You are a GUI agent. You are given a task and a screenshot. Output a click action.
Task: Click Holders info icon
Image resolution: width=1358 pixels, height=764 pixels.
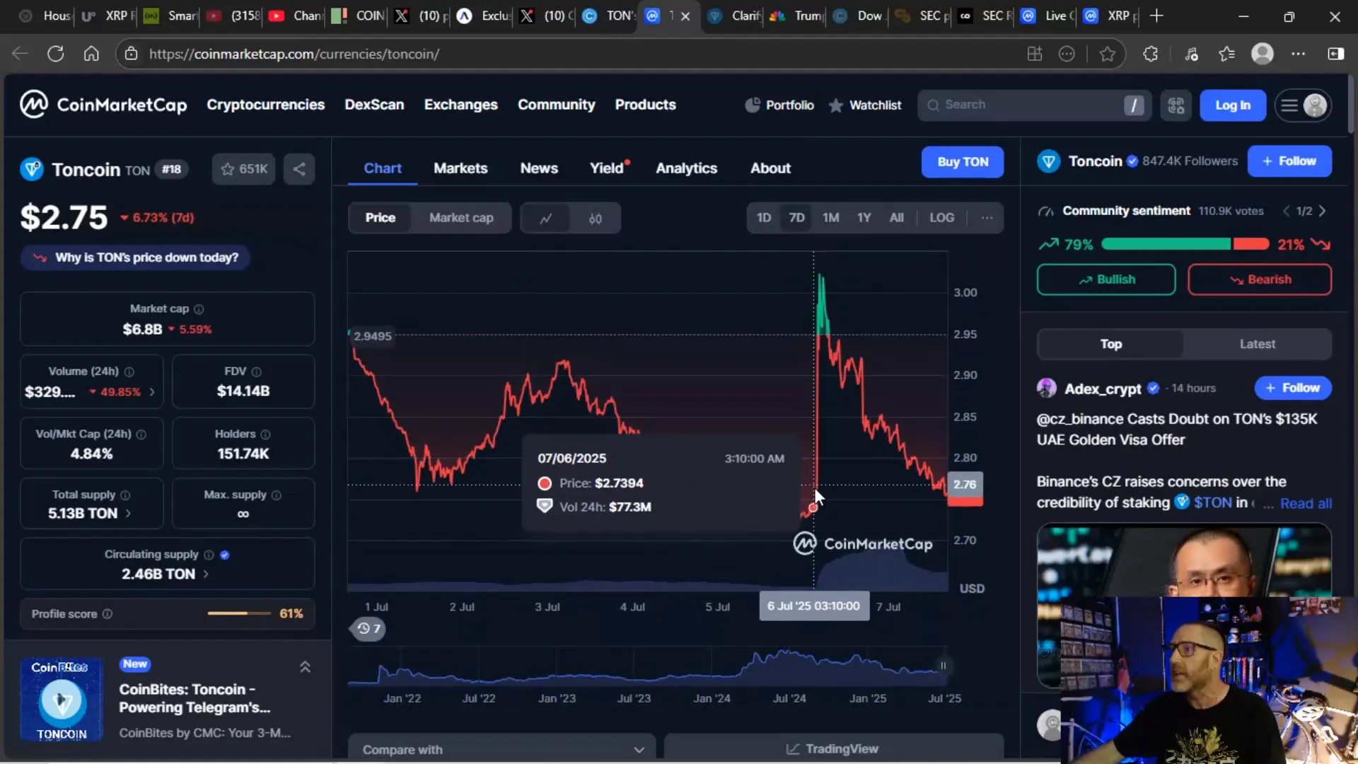pyautogui.click(x=265, y=434)
